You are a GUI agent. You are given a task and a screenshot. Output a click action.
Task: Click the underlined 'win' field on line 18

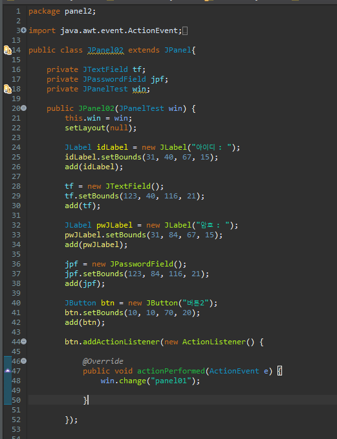pyautogui.click(x=139, y=89)
